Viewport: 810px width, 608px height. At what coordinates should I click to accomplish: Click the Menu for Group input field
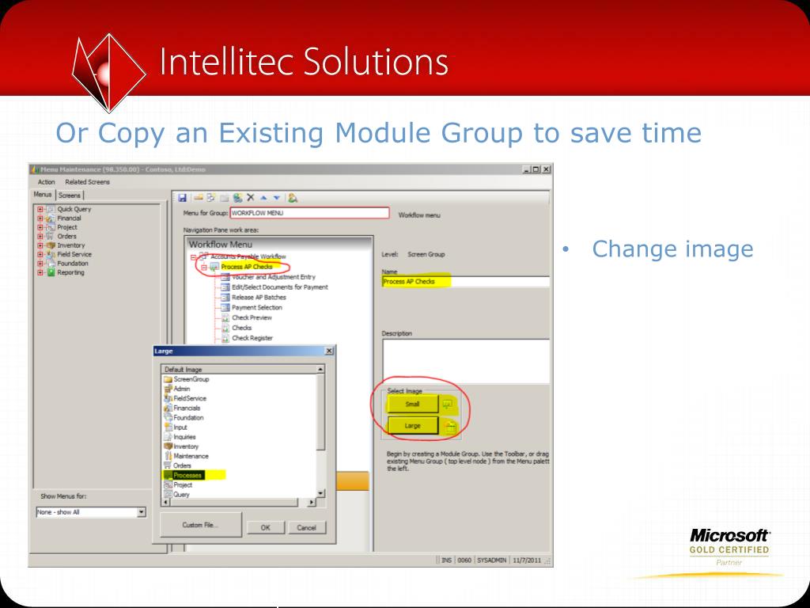309,213
